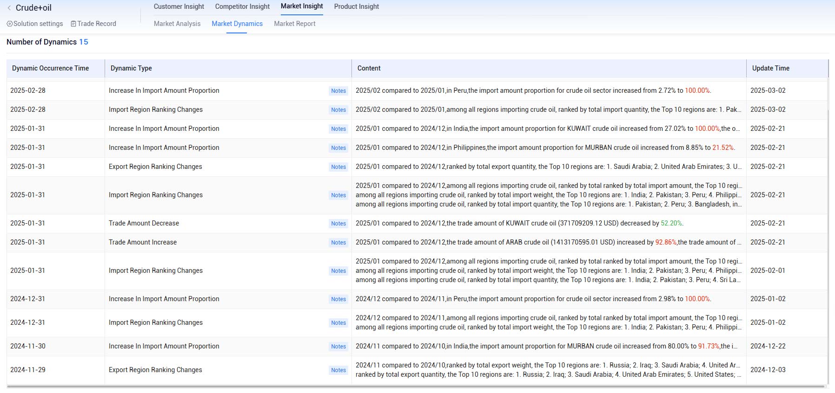Screen dimensions: 835x393
Task: Open Notes for the Trade Amount Increase row
Action: point(338,243)
